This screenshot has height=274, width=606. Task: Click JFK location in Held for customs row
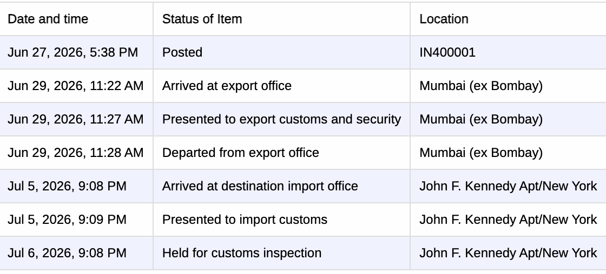508,253
